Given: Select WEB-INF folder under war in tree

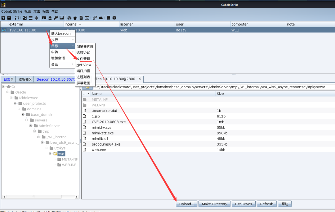Looking at the screenshot, I should [x=69, y=165].
